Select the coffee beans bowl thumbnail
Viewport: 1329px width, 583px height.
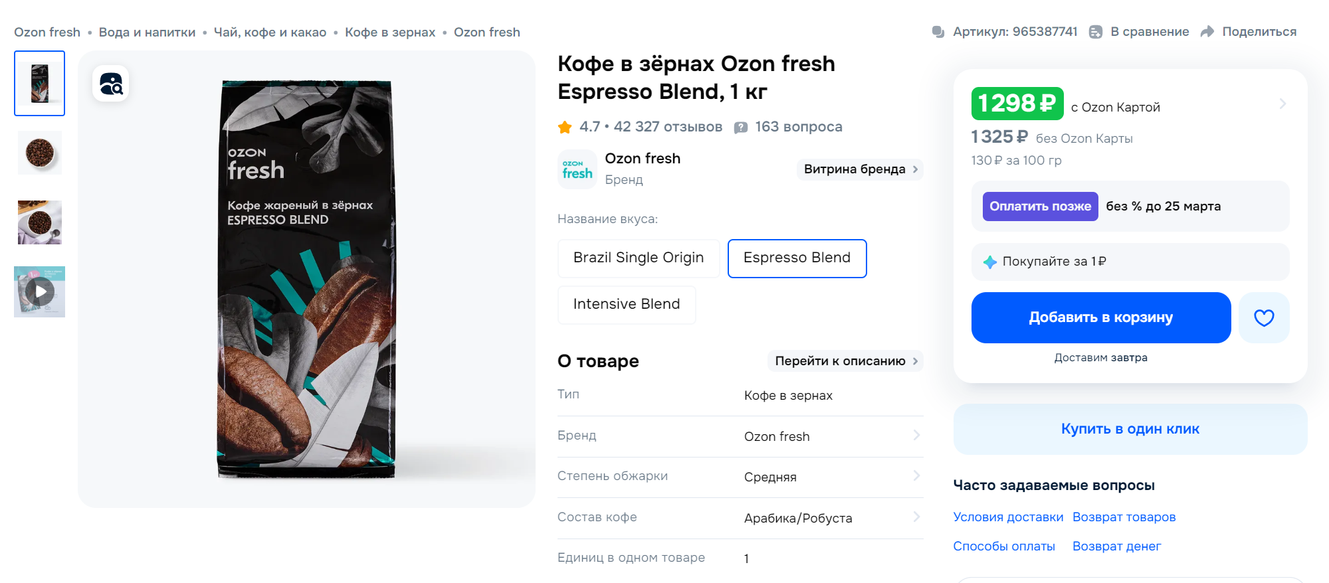pos(40,153)
